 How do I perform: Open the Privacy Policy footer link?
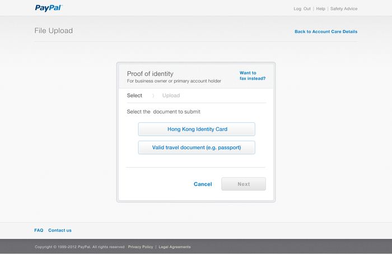click(x=141, y=247)
